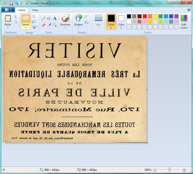Open the blue Paint file menu
The image size is (193, 174).
pos(8,10)
